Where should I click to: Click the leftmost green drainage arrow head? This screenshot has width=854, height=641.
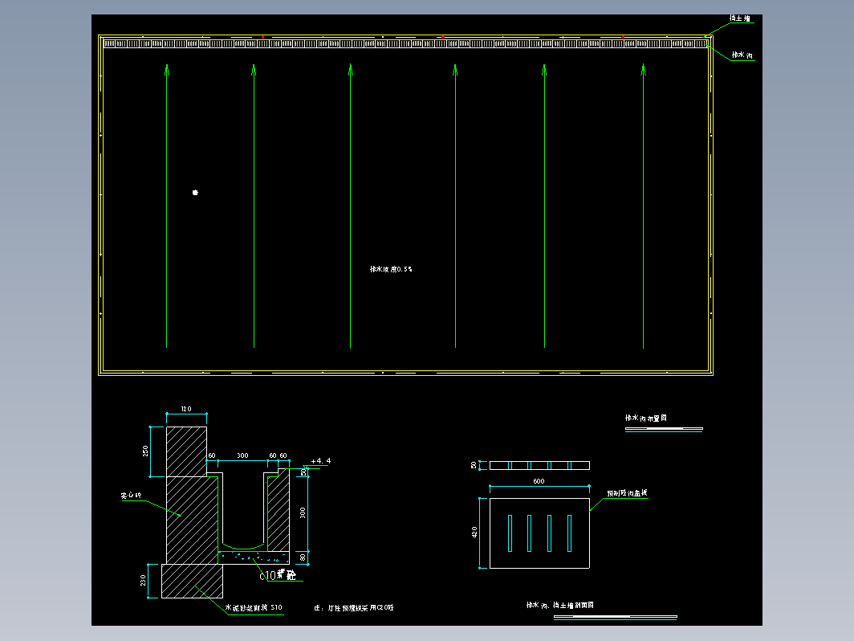pyautogui.click(x=167, y=70)
